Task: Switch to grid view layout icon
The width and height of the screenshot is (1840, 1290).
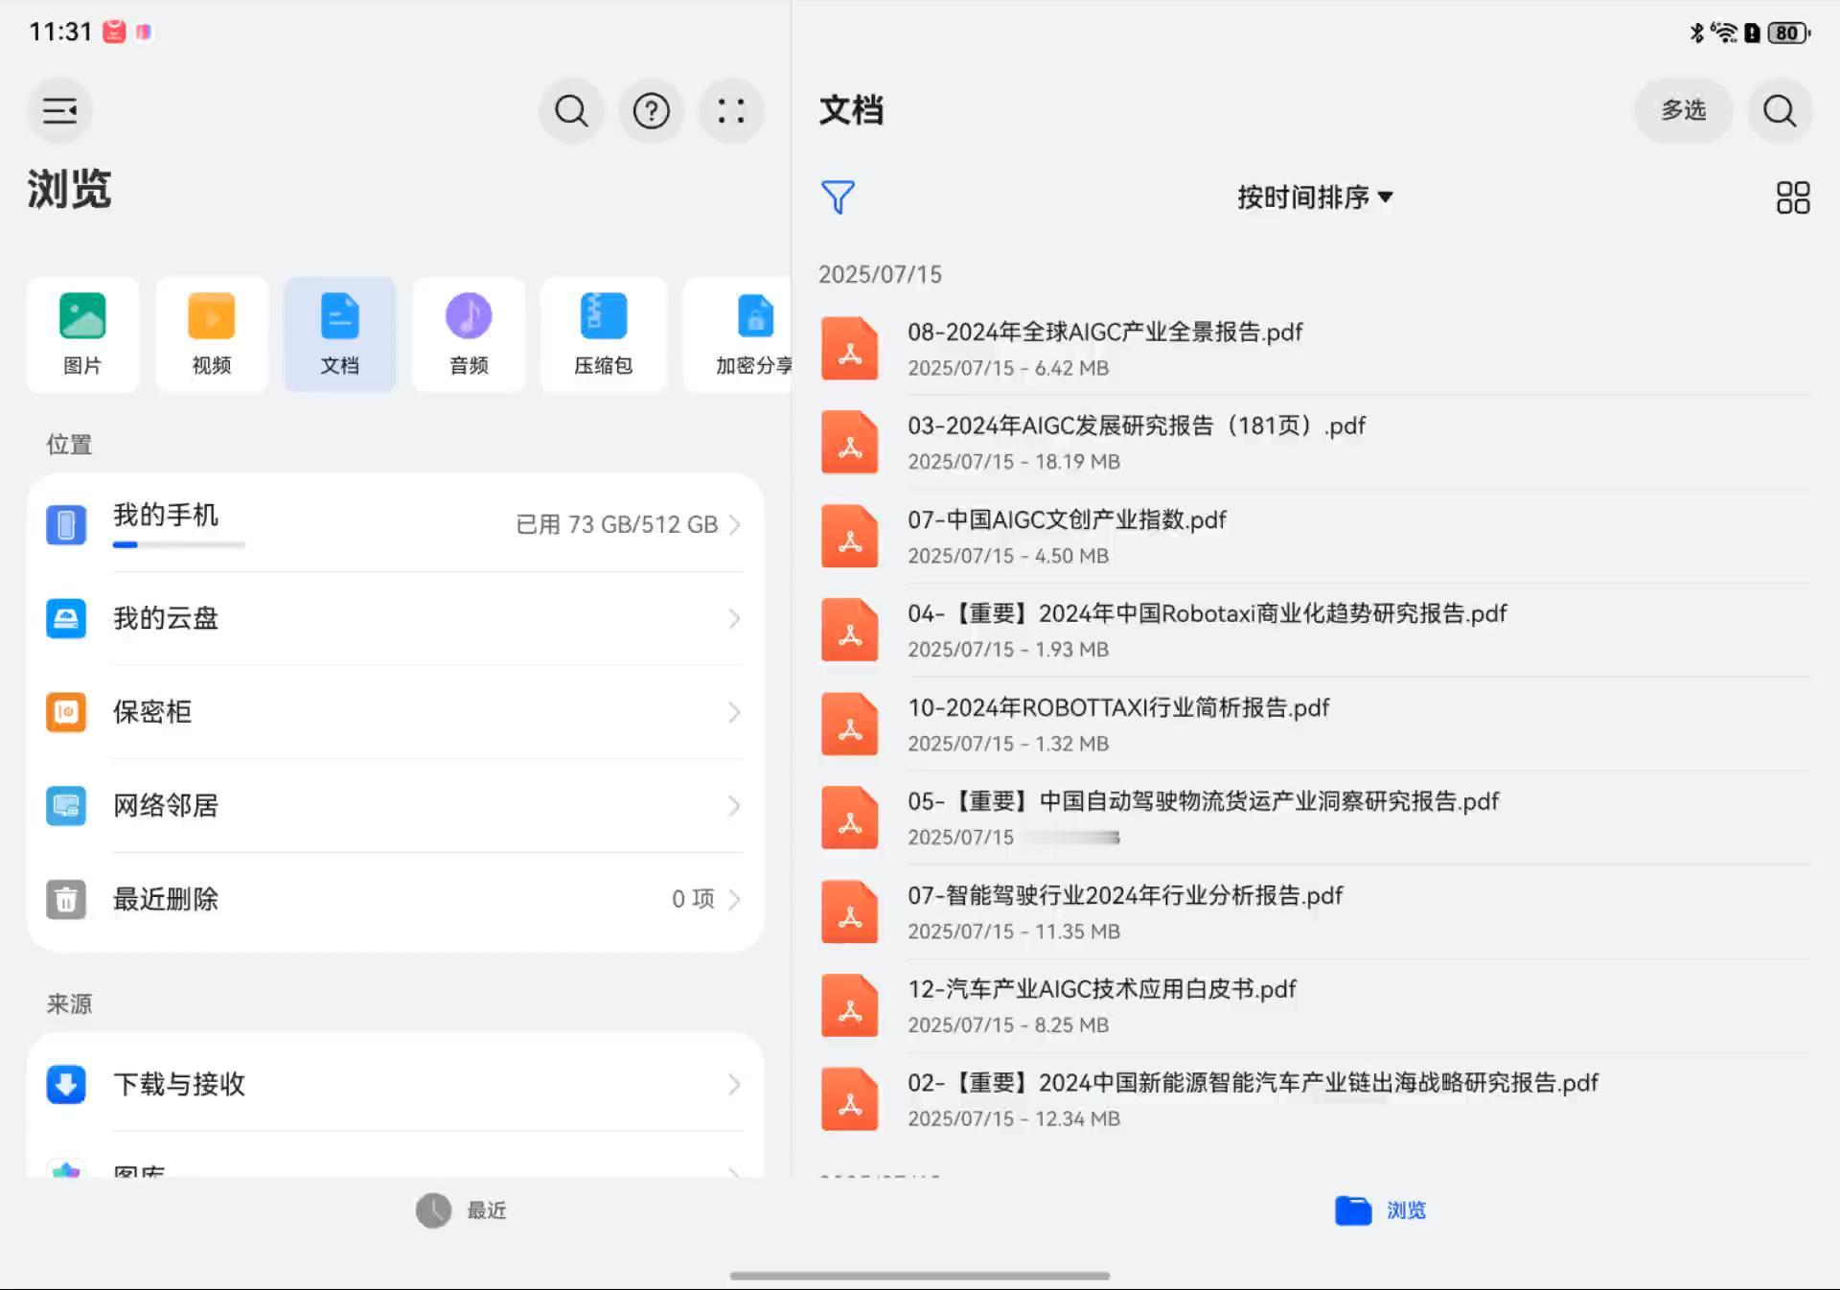Action: (x=1792, y=197)
